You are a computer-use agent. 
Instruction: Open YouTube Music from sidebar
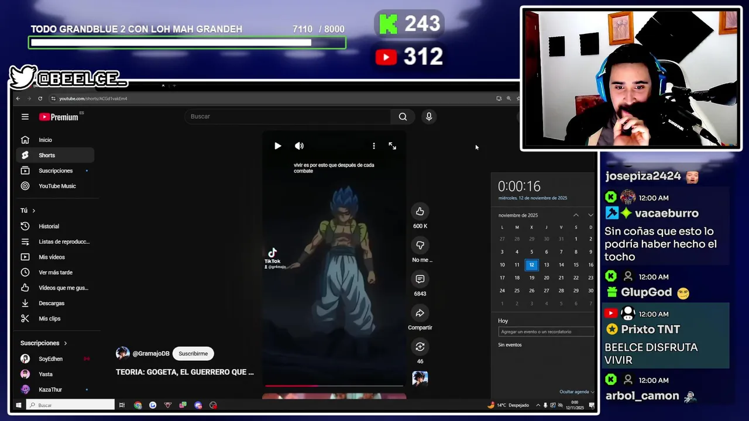coord(55,186)
